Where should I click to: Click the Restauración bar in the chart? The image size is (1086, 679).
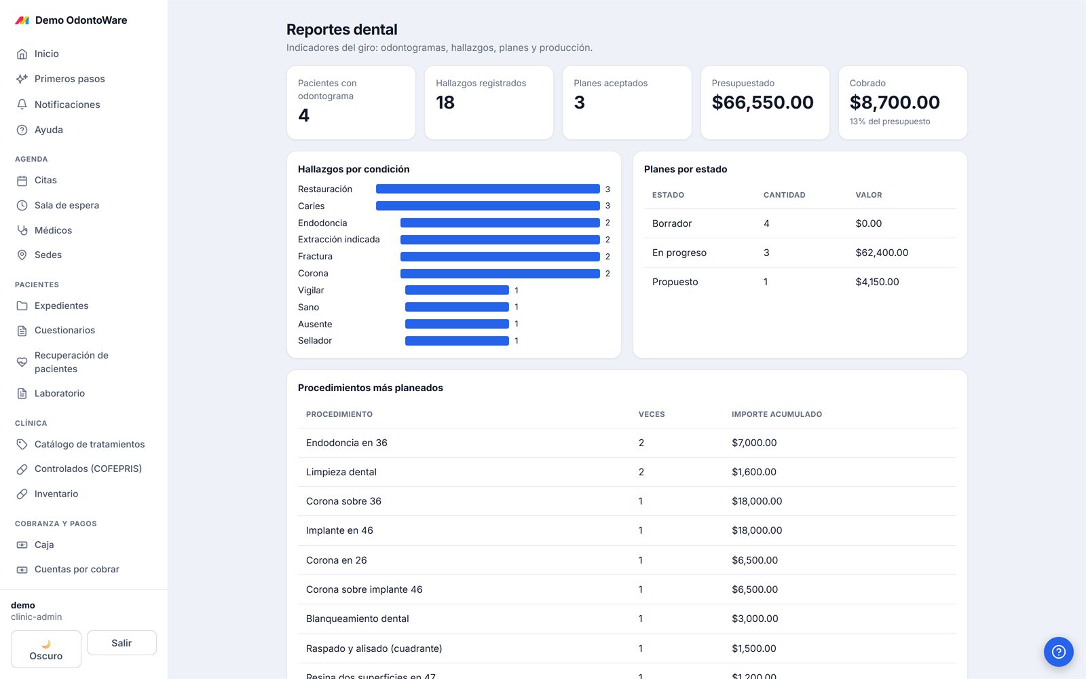488,189
